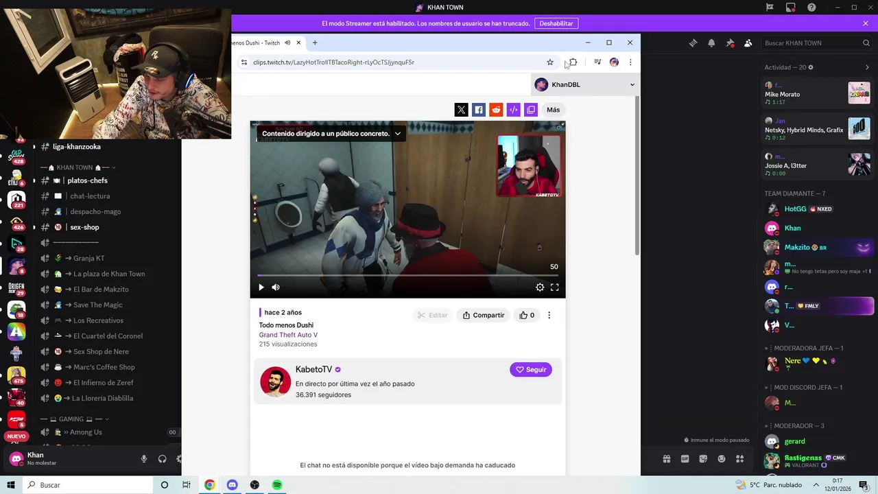Screen dimensions: 878x494
Task: Open Discord threads icon
Action: (x=693, y=43)
